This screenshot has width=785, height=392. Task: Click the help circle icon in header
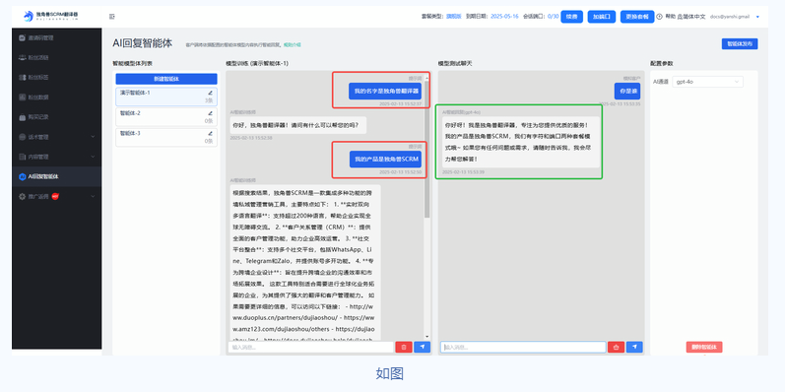tap(659, 17)
